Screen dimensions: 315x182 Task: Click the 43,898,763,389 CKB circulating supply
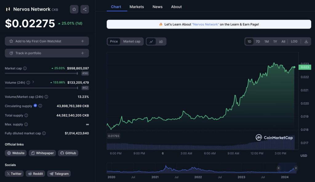[x=73, y=106]
